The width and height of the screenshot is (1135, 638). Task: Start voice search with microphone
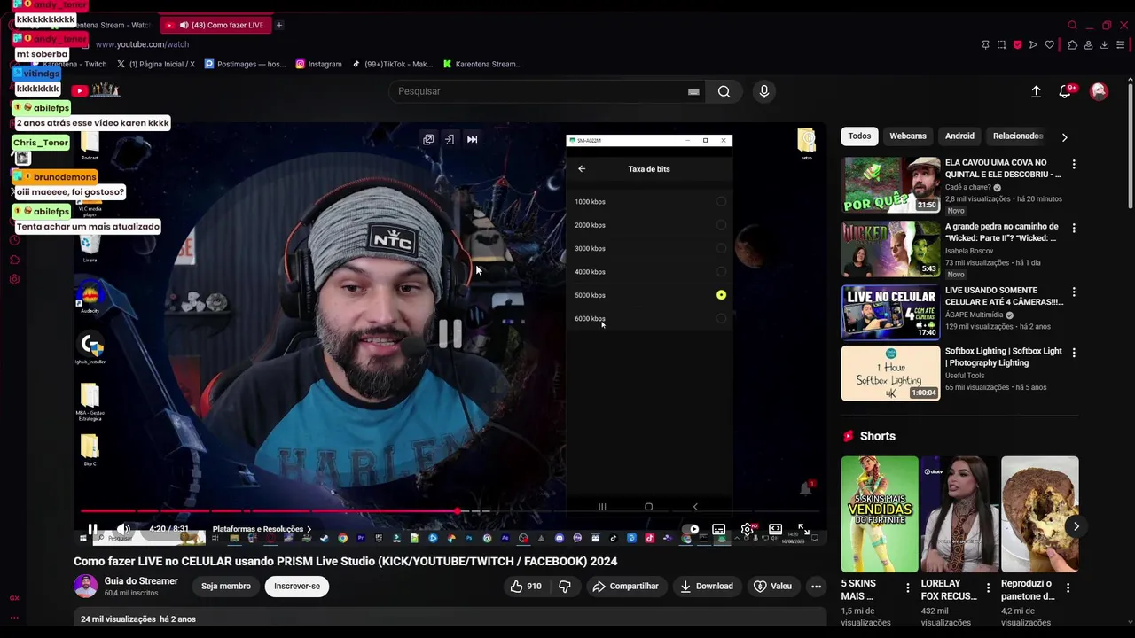pos(764,91)
